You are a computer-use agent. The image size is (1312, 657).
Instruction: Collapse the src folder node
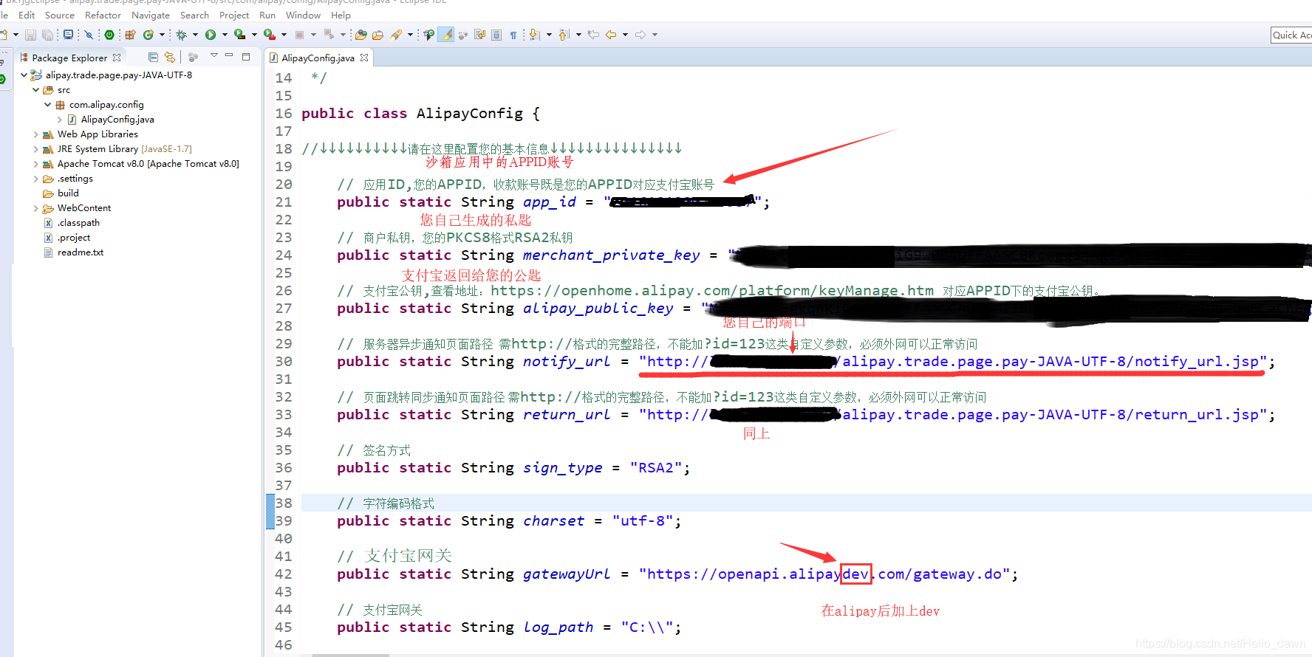(35, 89)
